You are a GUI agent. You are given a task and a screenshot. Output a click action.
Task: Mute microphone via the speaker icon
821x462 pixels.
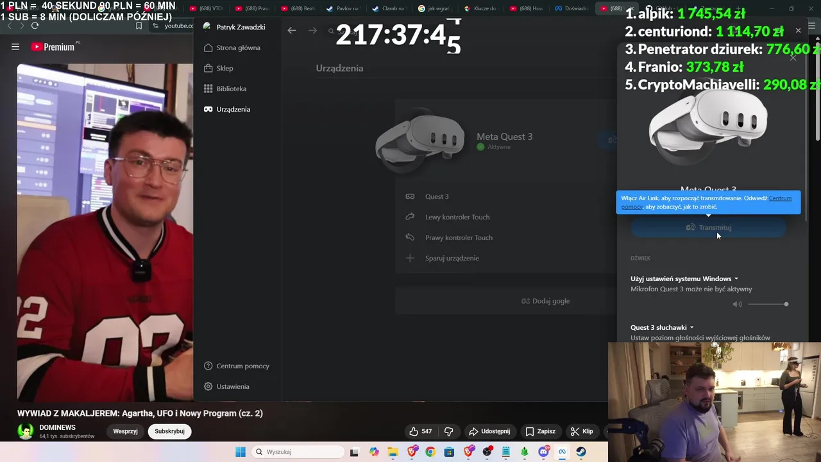pos(737,304)
